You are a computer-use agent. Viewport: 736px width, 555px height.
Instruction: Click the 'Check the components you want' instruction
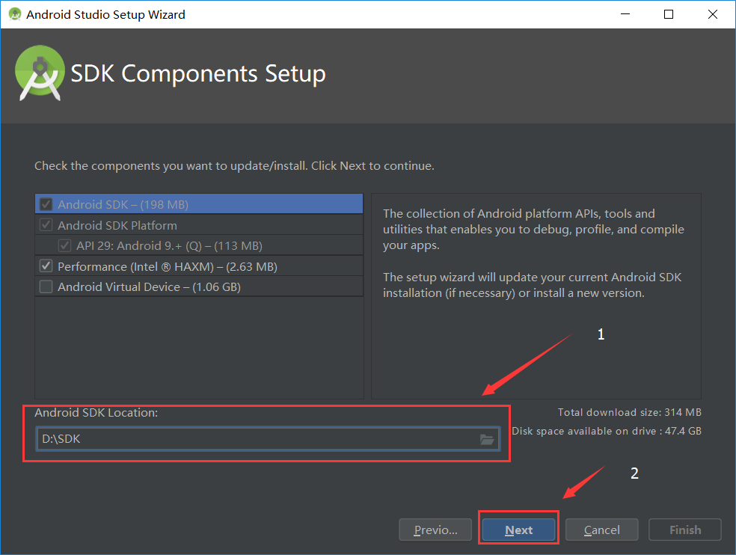pyautogui.click(x=234, y=166)
